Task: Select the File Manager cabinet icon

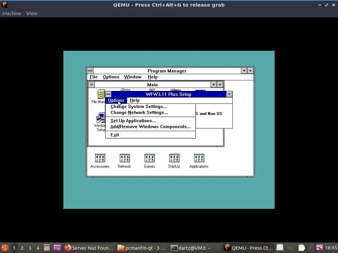Action: pos(101,94)
